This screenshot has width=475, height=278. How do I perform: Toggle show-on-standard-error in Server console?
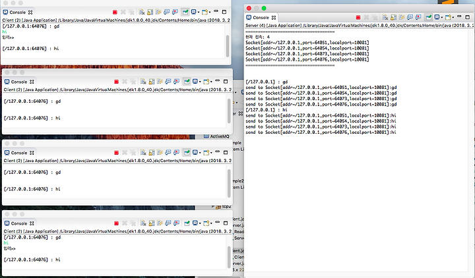418,17
